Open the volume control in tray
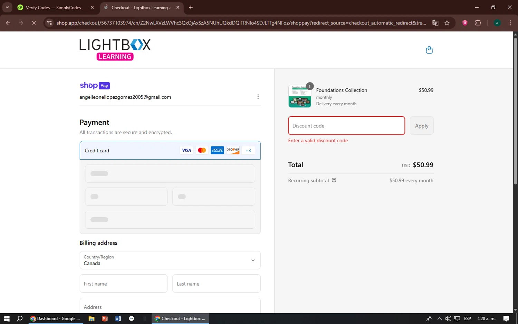The width and height of the screenshot is (518, 324). [448, 318]
